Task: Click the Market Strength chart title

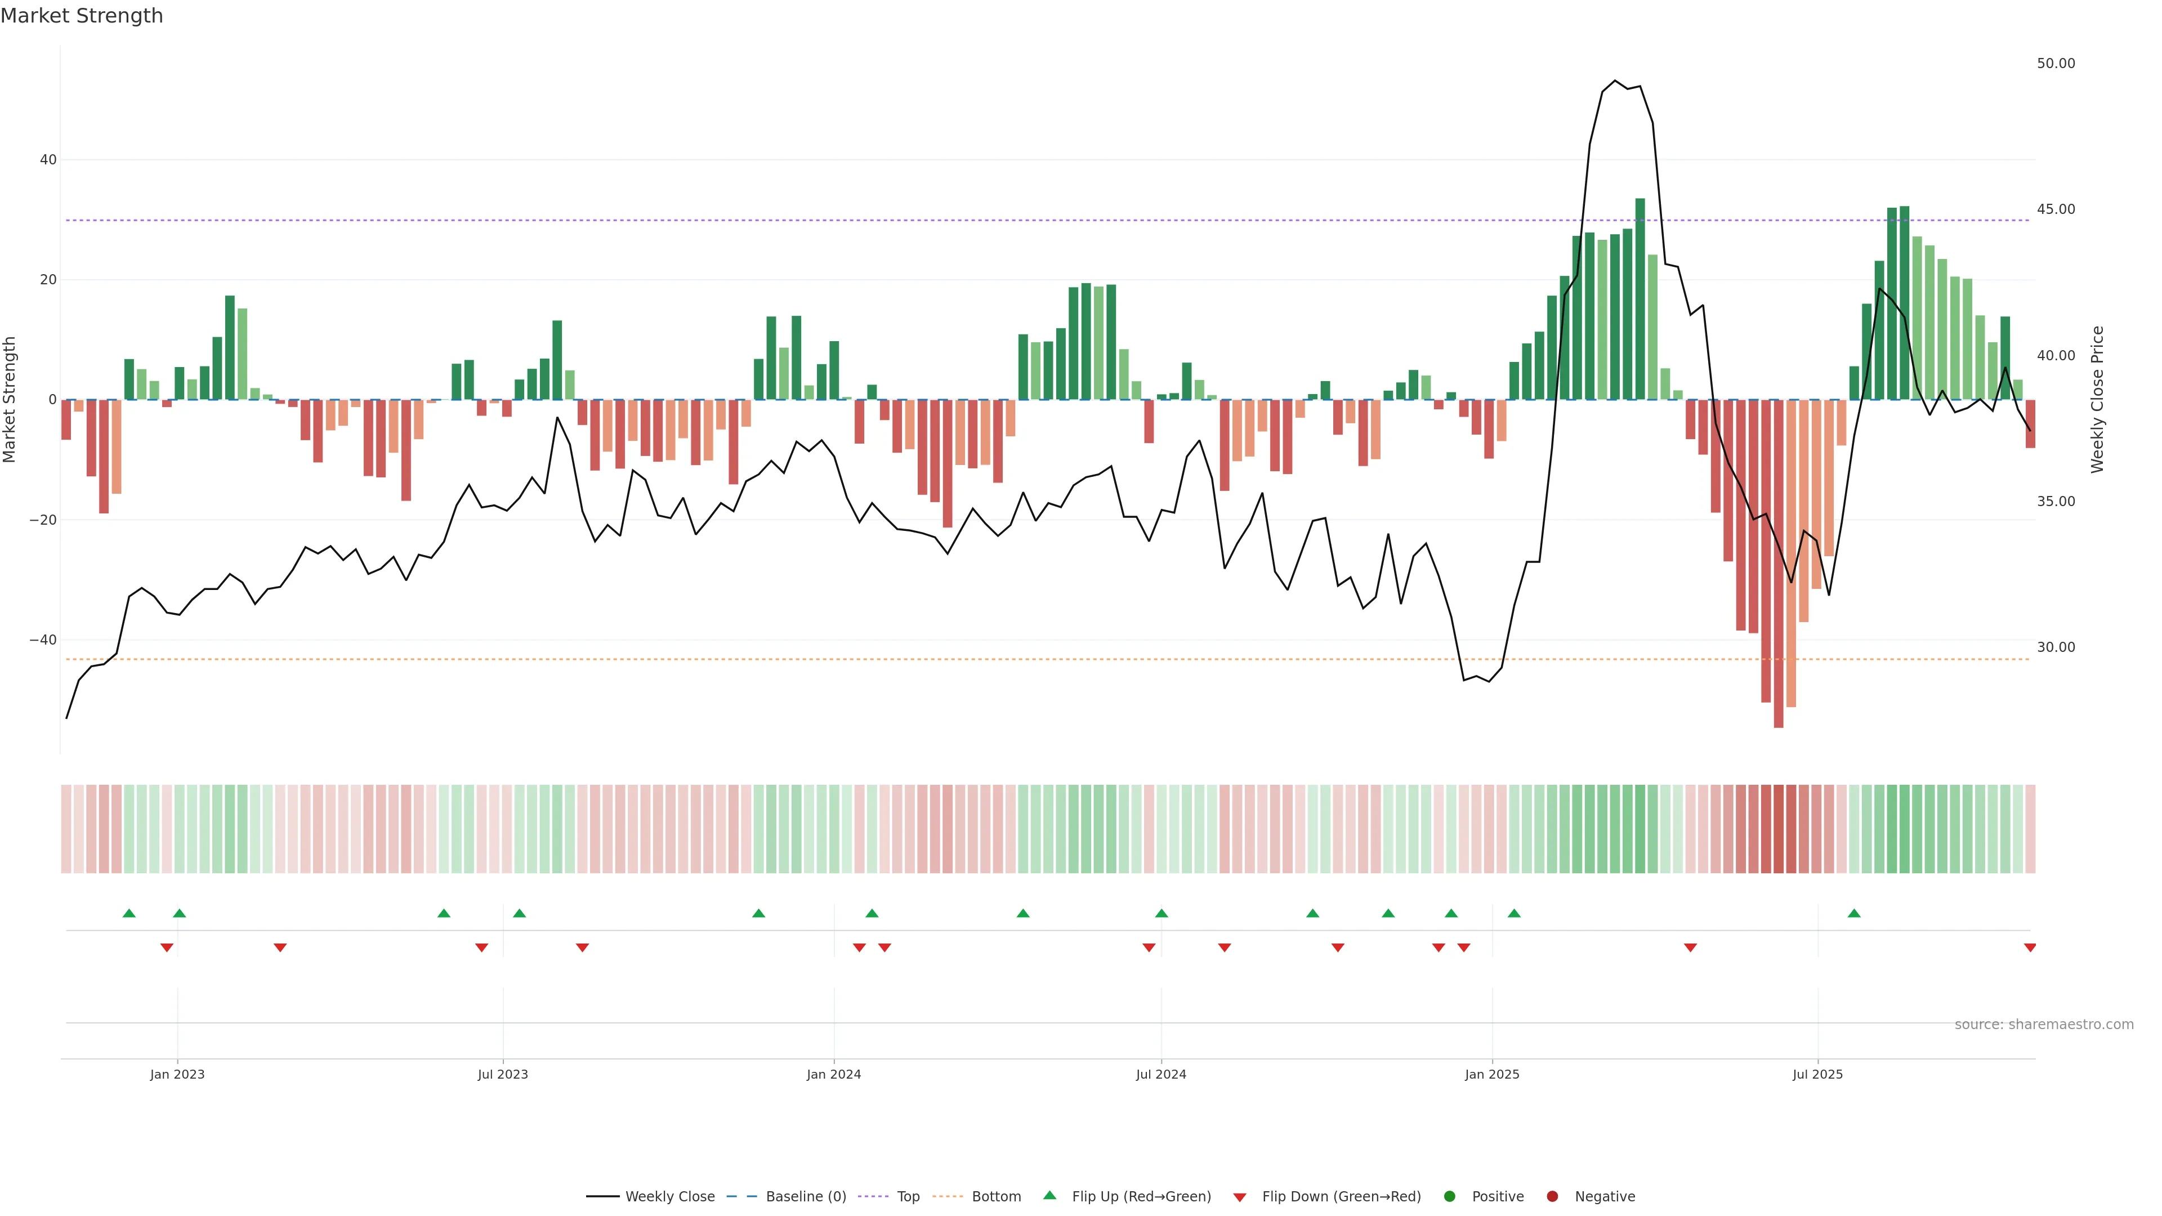Action: click(82, 16)
